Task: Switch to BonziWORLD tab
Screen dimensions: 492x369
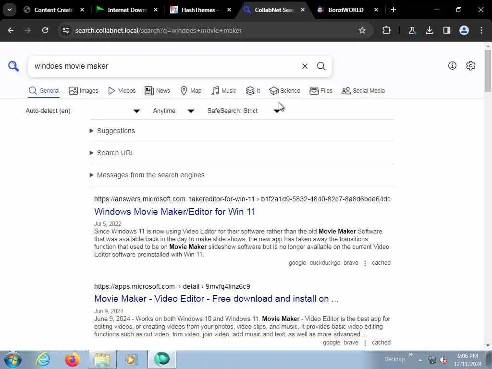Action: (x=345, y=10)
